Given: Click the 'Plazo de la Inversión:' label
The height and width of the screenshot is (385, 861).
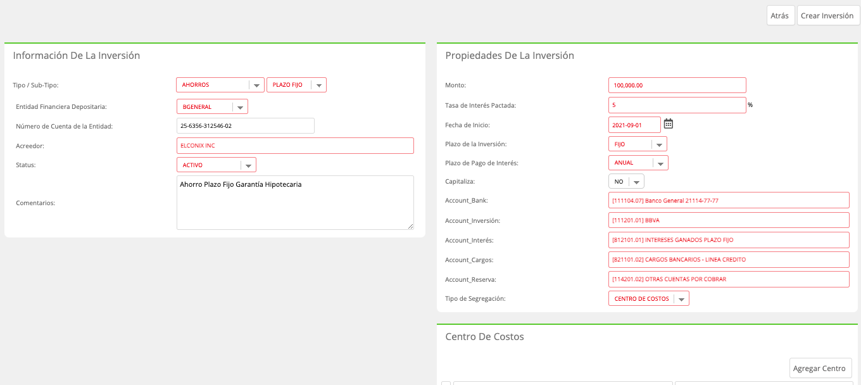Looking at the screenshot, I should coord(476,144).
